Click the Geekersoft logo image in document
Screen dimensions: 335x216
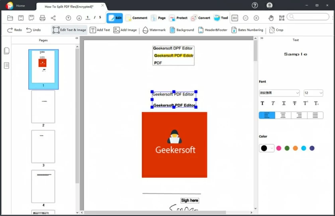pos(174,145)
